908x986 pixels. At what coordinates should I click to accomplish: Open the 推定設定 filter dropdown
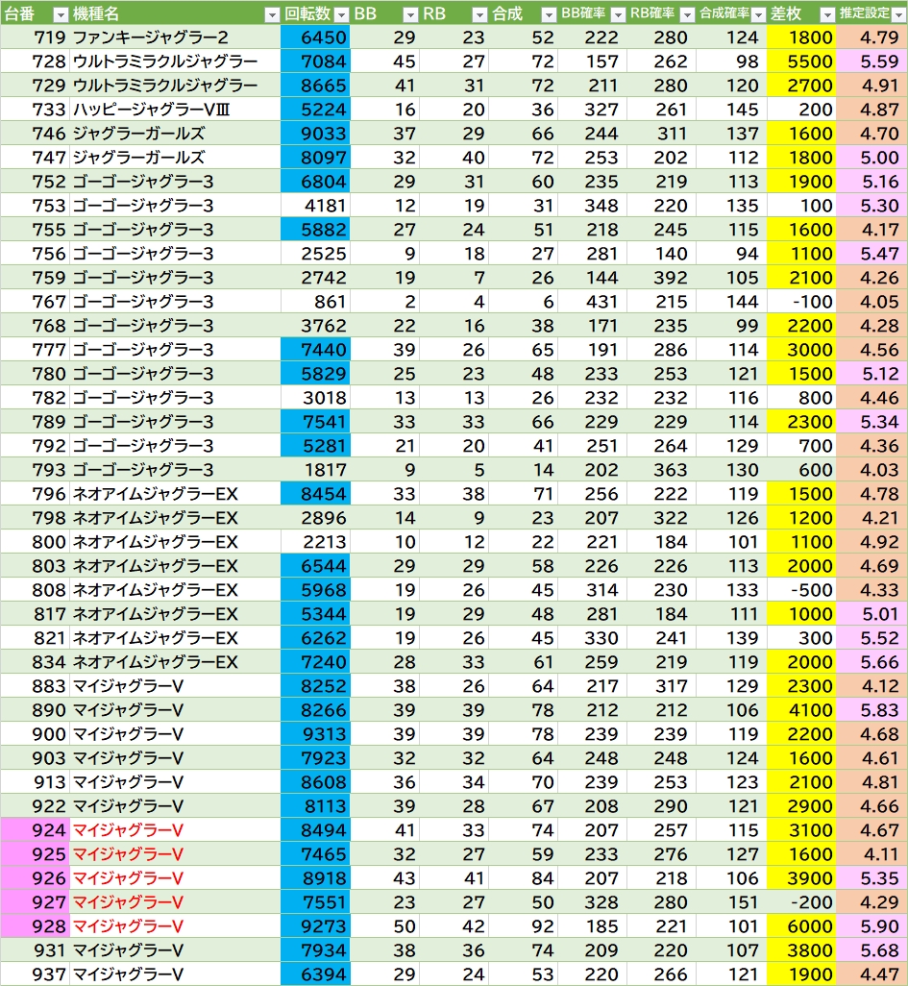pyautogui.click(x=896, y=14)
